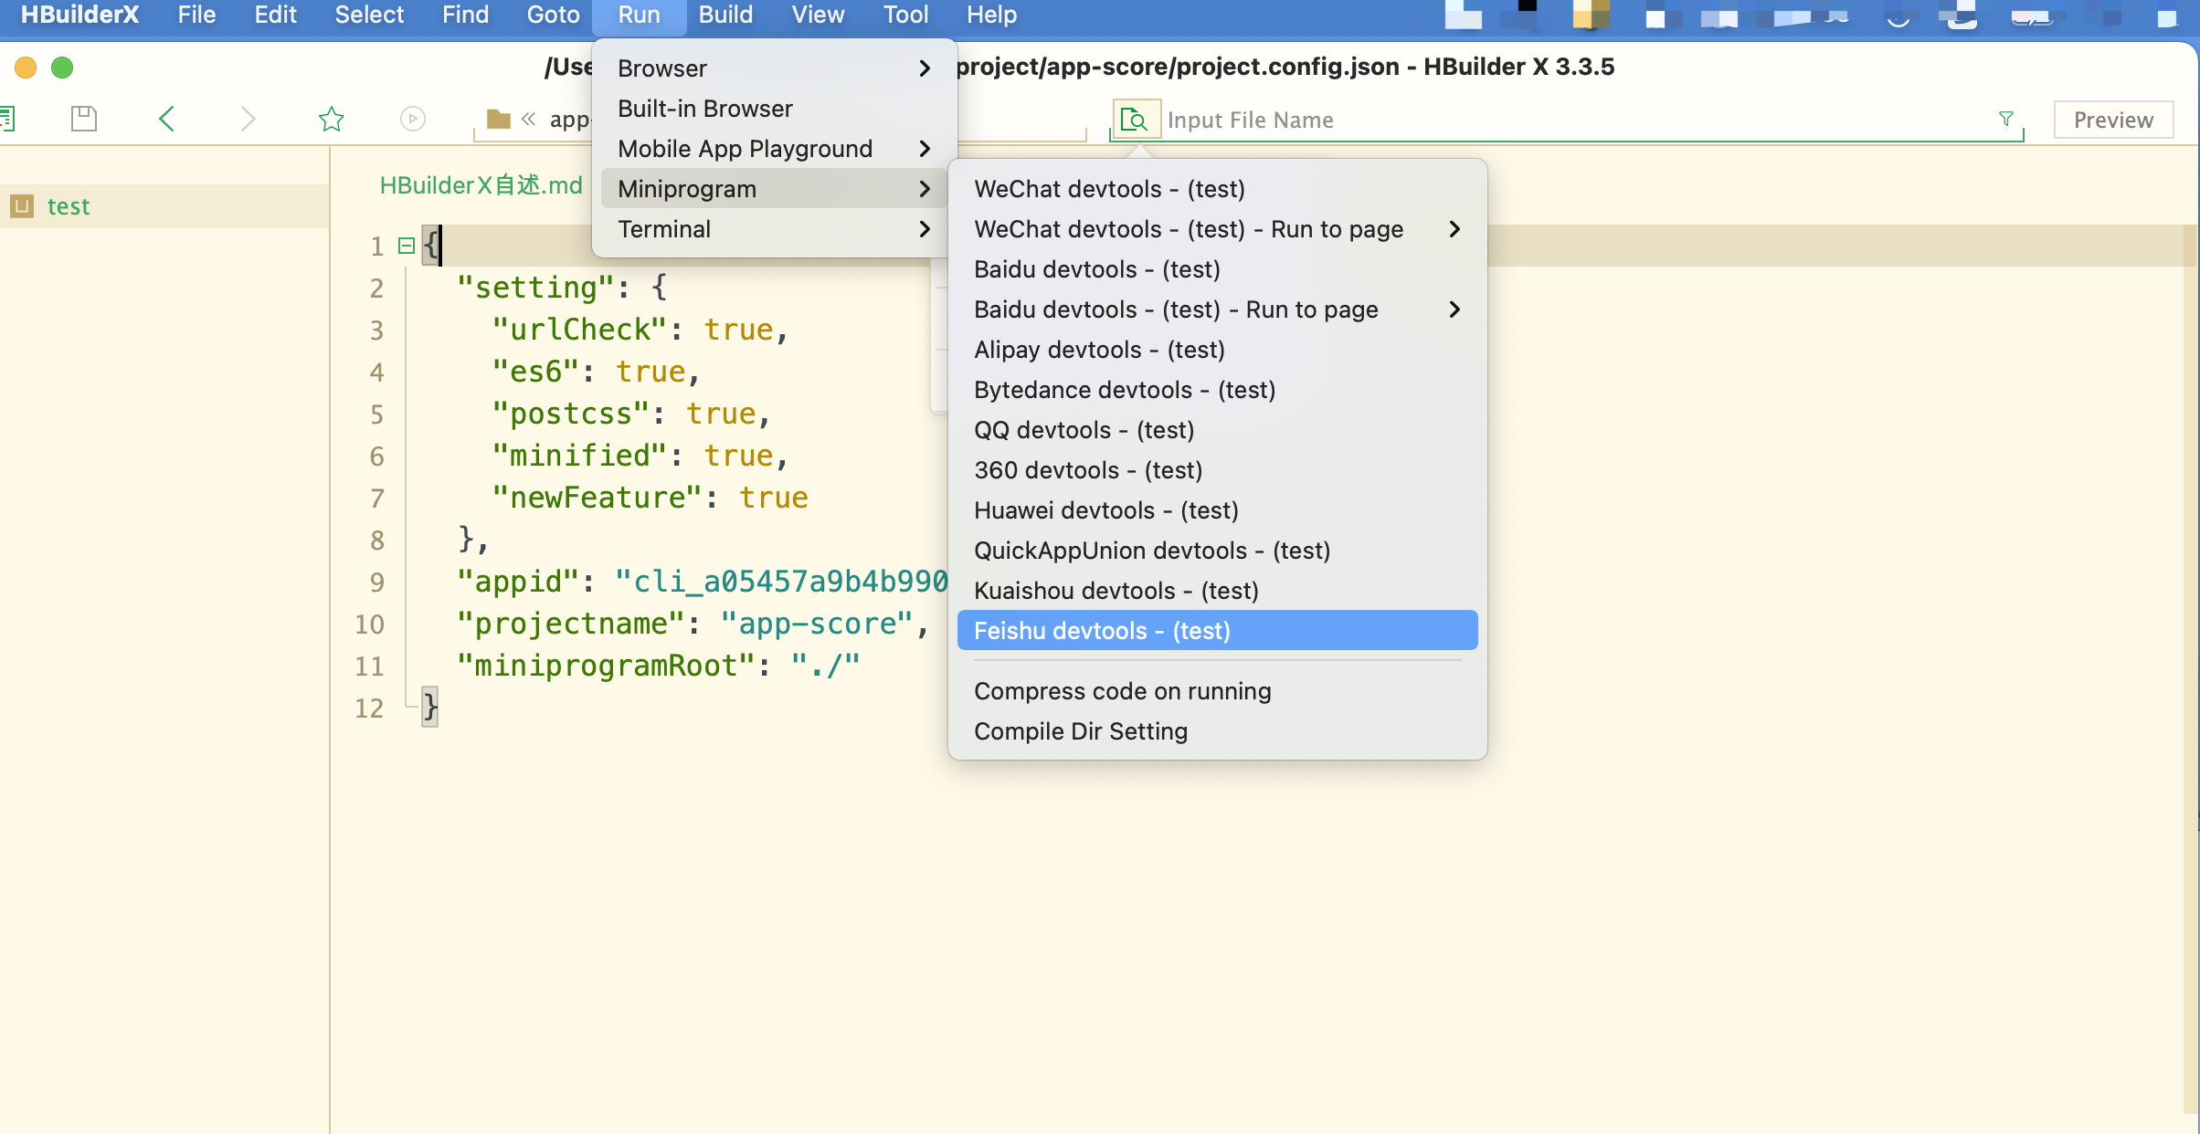The image size is (2200, 1134).
Task: Enable Compress code on running
Action: point(1122,691)
